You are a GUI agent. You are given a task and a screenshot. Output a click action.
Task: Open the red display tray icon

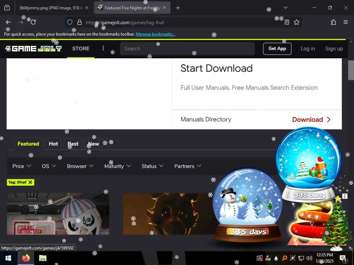click(259, 258)
